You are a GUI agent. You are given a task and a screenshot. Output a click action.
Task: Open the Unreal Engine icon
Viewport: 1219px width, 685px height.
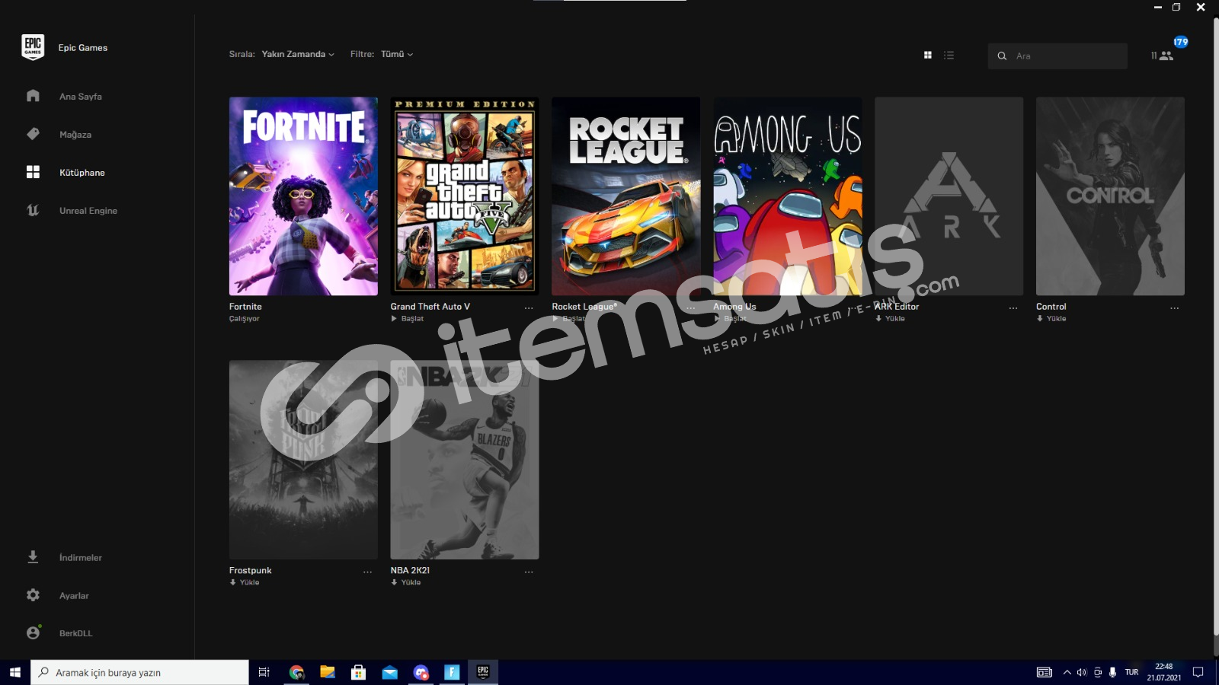(x=33, y=210)
